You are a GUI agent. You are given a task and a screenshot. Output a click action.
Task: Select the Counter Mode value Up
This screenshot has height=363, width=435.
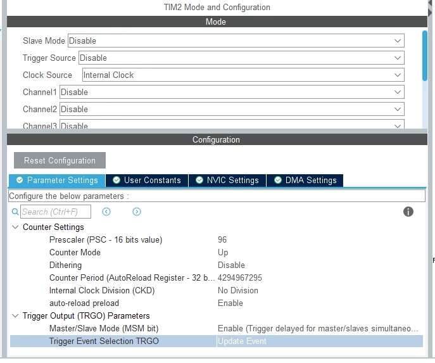pyautogui.click(x=223, y=253)
